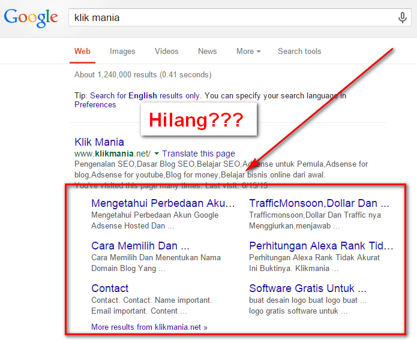This screenshot has width=417, height=340.
Task: Click the www.klikmania.net green URL text
Action: [x=112, y=154]
